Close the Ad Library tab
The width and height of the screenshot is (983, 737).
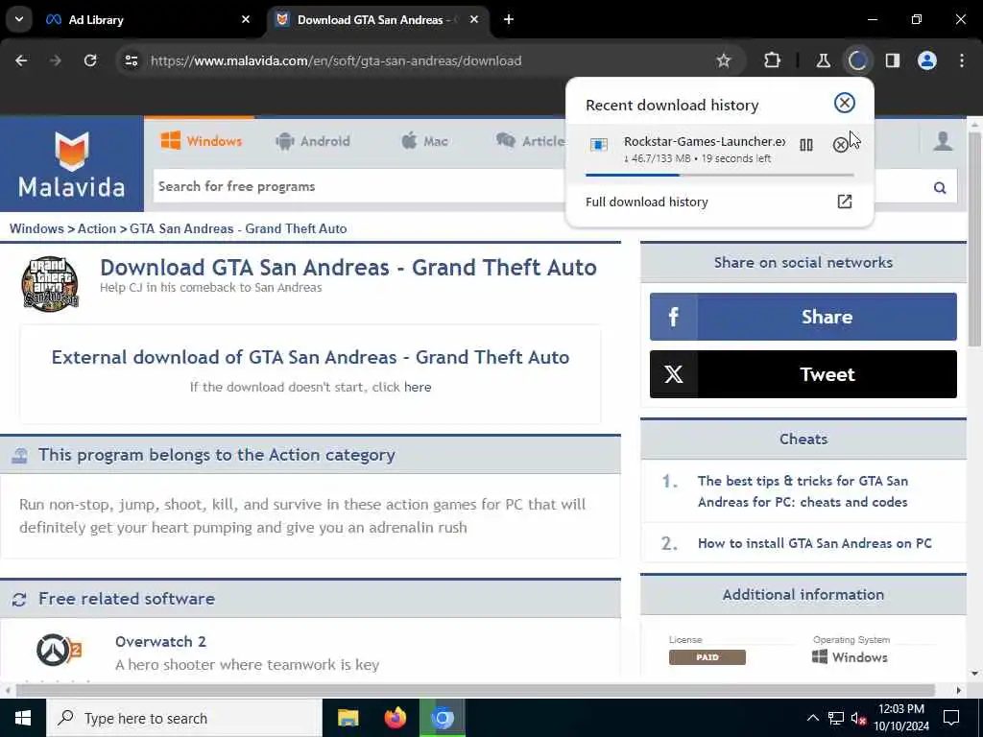click(x=246, y=19)
